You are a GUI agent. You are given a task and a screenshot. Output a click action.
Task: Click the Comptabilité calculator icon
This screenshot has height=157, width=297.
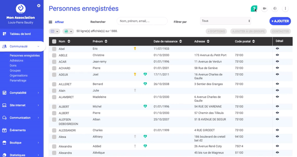(x=4, y=93)
